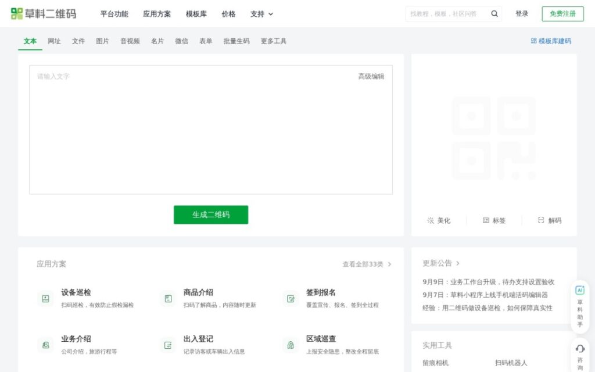The width and height of the screenshot is (595, 372).
Task: Click the 商品介绍 icon
Action: point(168,299)
